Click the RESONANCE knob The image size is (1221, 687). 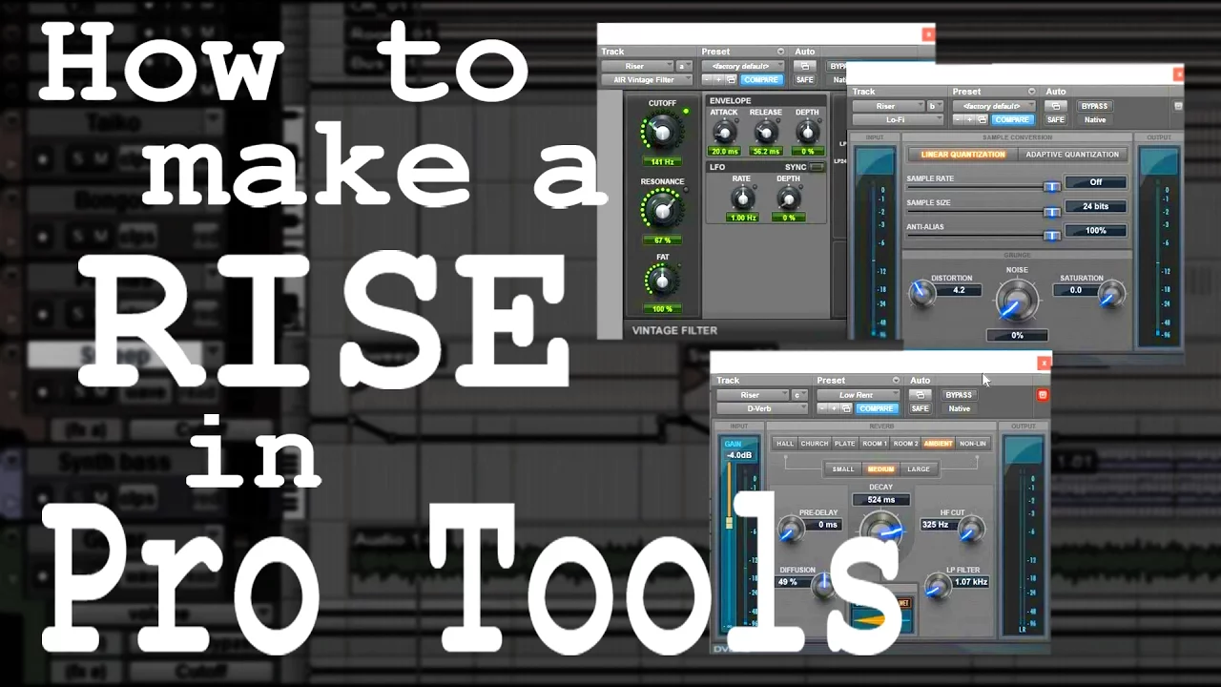point(661,209)
